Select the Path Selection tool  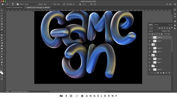(2, 57)
